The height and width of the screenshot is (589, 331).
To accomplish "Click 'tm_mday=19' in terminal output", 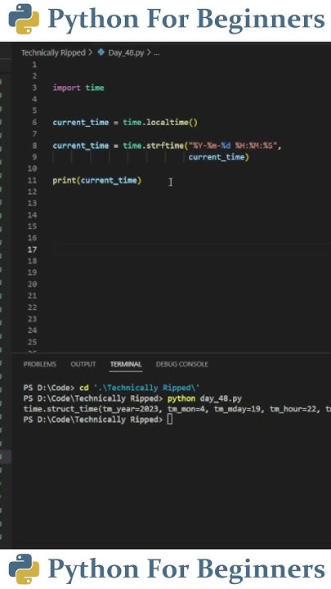I will (x=238, y=409).
